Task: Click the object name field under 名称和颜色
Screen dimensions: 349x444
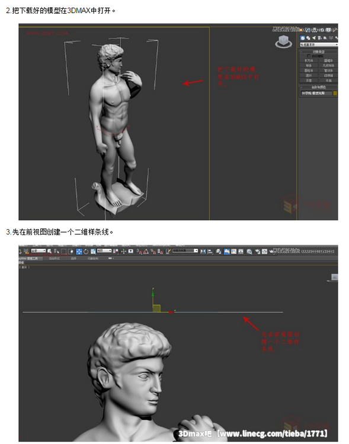Action: (316, 93)
